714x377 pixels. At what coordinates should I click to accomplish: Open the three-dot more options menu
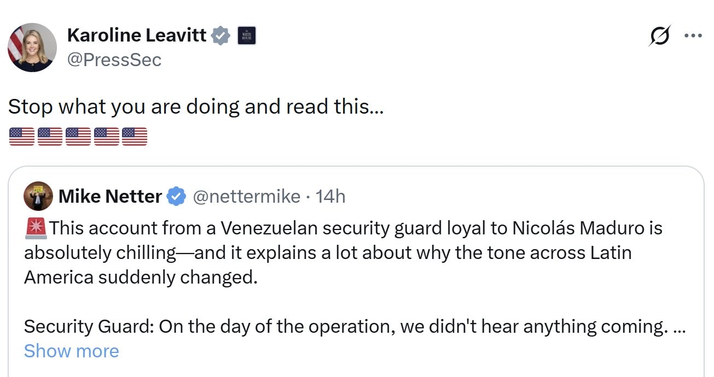coord(693,36)
